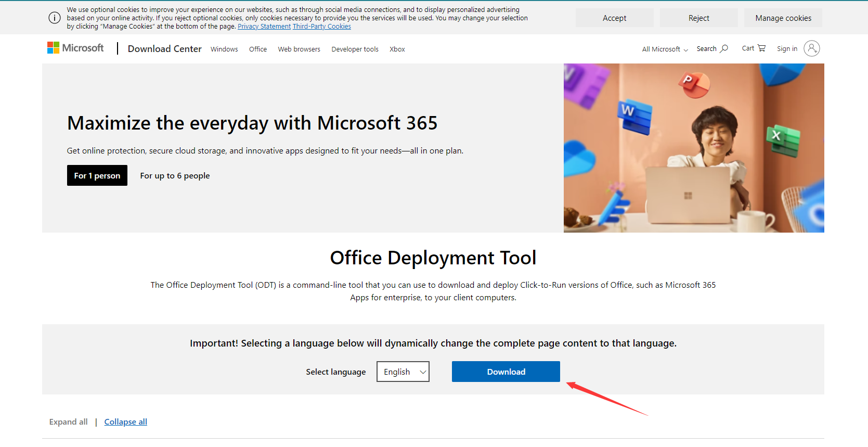The height and width of the screenshot is (447, 868).
Task: Open the Third-Party Cookies link
Action: click(x=322, y=27)
